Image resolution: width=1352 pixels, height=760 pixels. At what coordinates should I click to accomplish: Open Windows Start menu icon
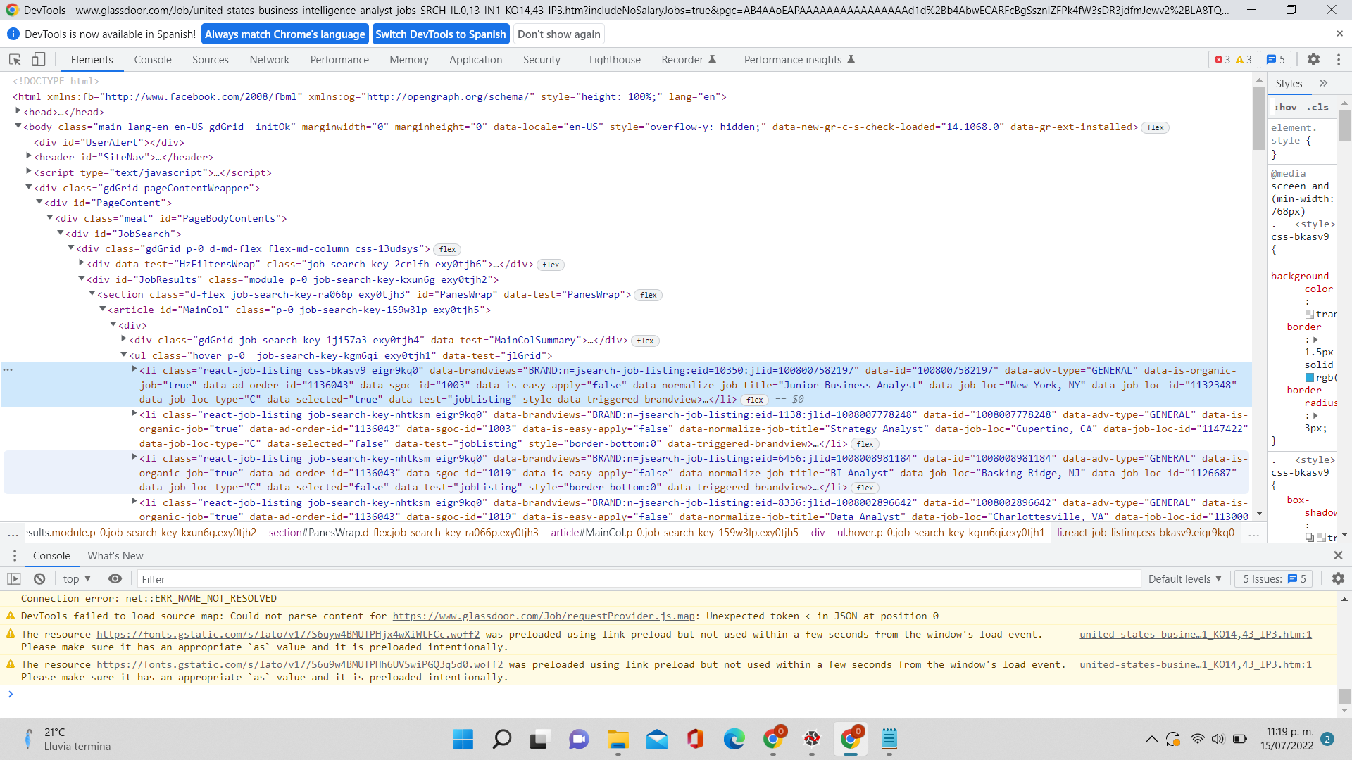[x=463, y=739]
